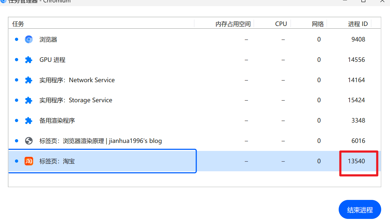The height and width of the screenshot is (224, 390).
Task: Click the puzzle icon next to Network Service
Action: tap(29, 80)
